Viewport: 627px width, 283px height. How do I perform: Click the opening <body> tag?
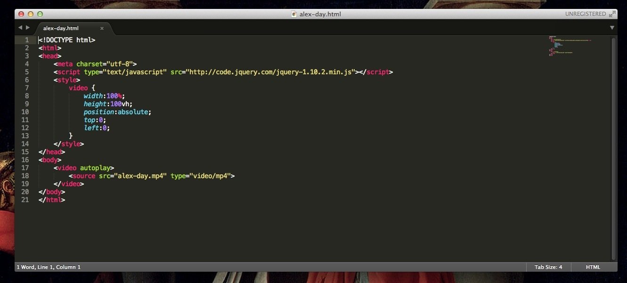(x=50, y=160)
